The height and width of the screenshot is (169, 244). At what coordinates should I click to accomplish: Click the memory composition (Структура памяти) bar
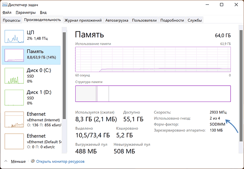pyautogui.click(x=153, y=94)
